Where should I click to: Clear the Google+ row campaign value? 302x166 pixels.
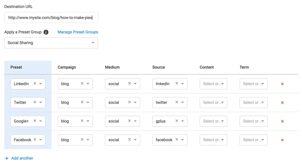click(82, 121)
